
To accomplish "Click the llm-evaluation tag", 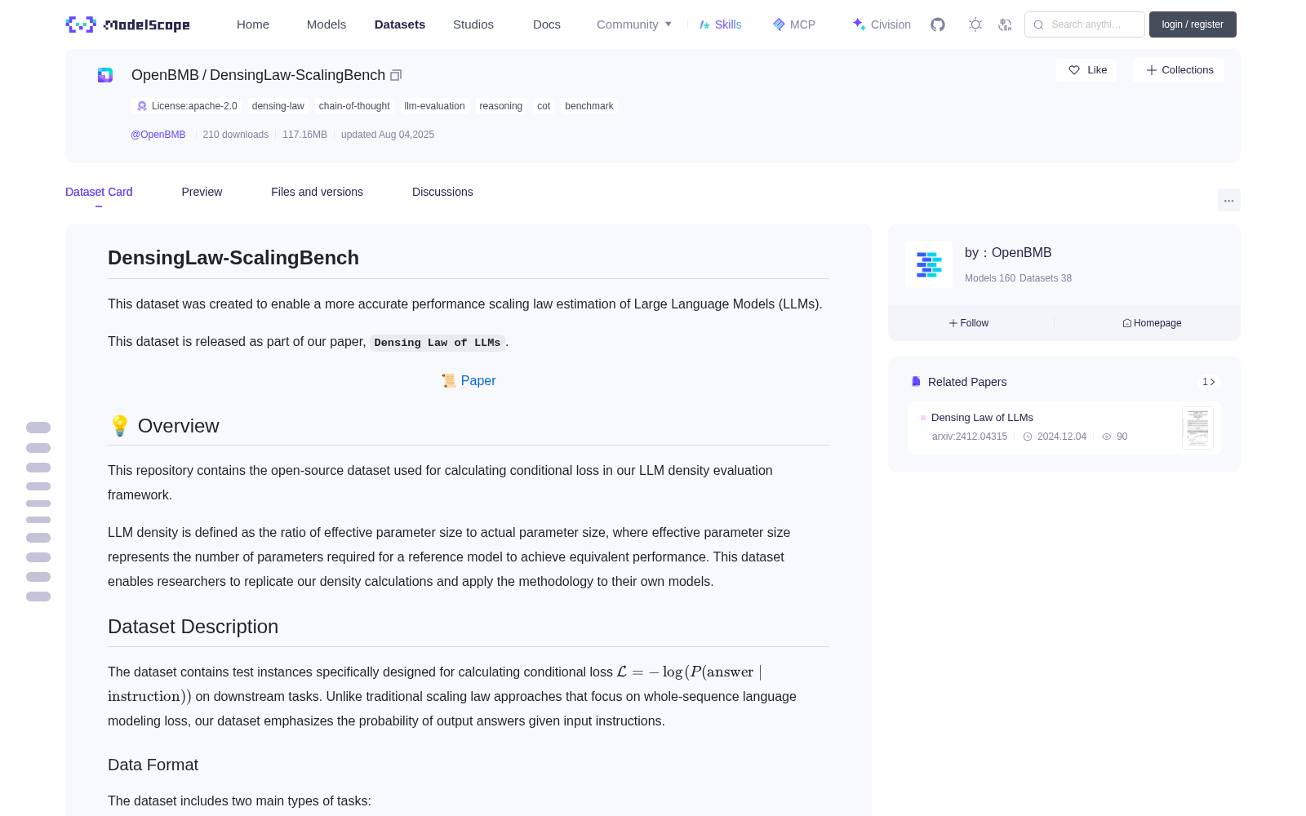I will (434, 106).
